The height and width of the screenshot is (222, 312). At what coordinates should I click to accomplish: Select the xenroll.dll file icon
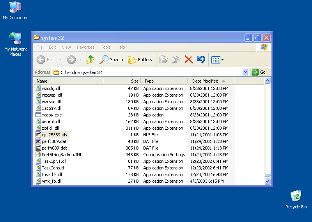click(38, 121)
